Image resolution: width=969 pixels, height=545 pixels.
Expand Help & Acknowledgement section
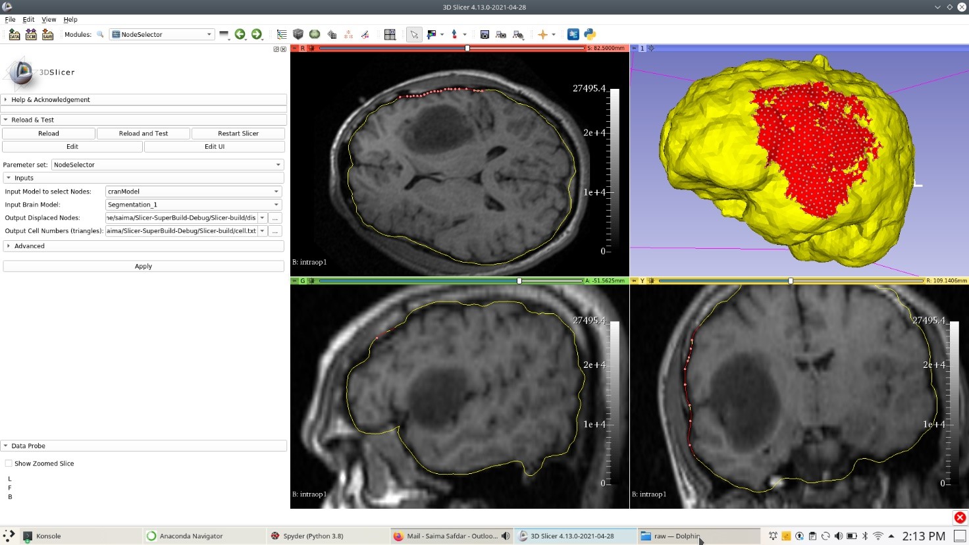144,99
